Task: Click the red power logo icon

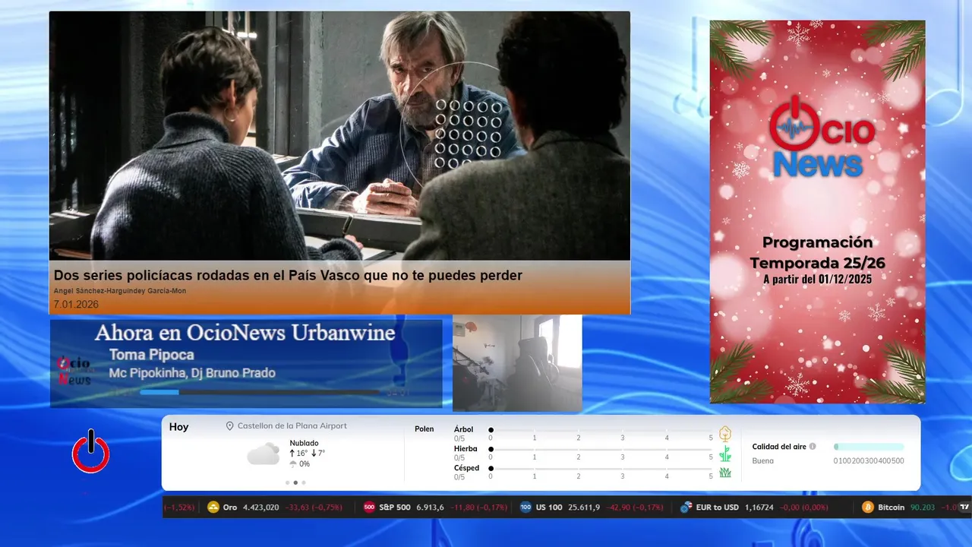Action: click(x=91, y=451)
